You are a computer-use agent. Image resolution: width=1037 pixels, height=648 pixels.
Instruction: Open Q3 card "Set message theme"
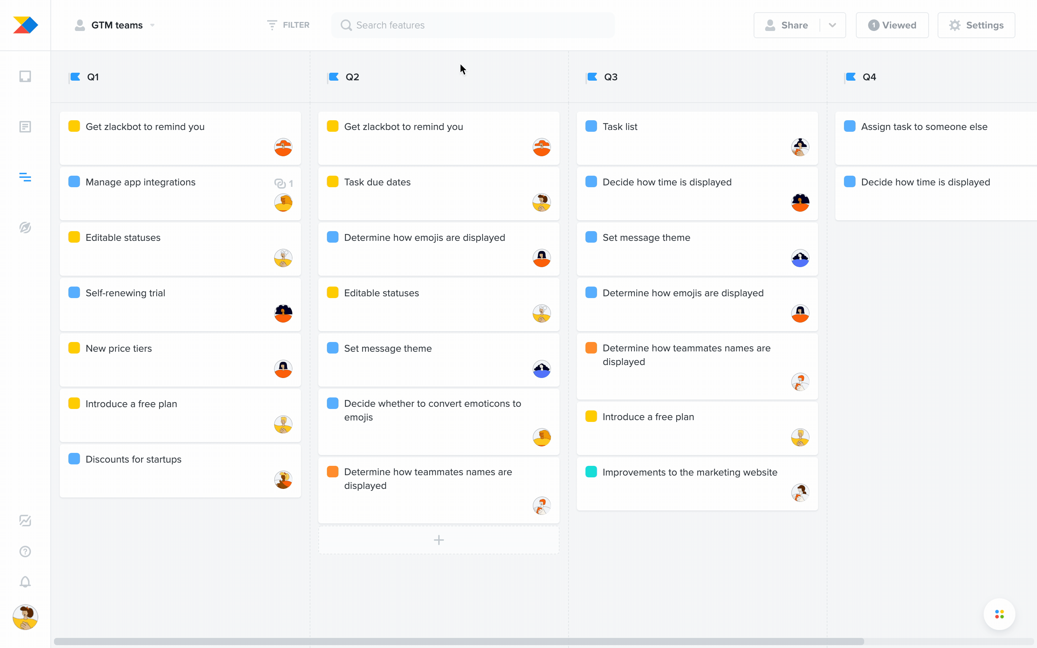coord(697,248)
